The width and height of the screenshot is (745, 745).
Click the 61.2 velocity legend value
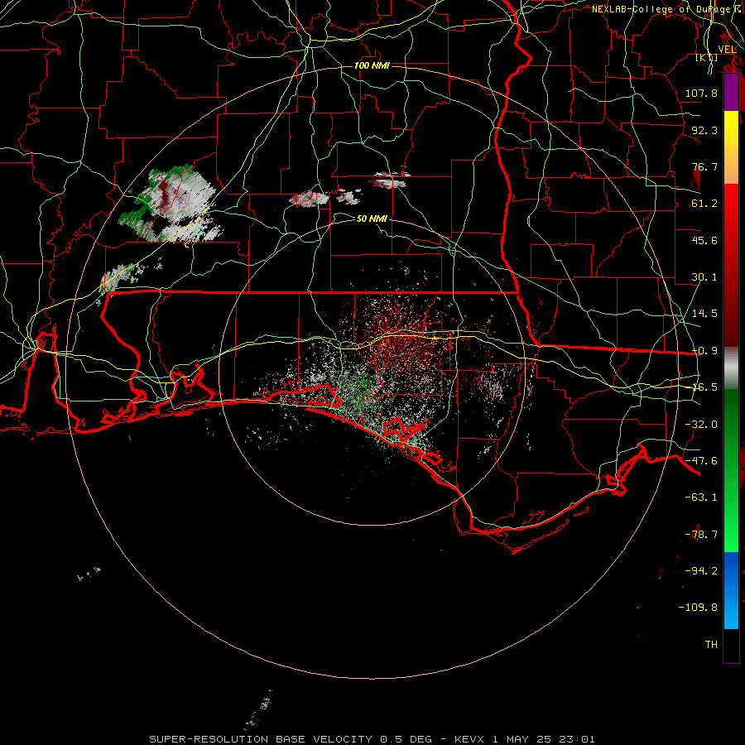[704, 204]
